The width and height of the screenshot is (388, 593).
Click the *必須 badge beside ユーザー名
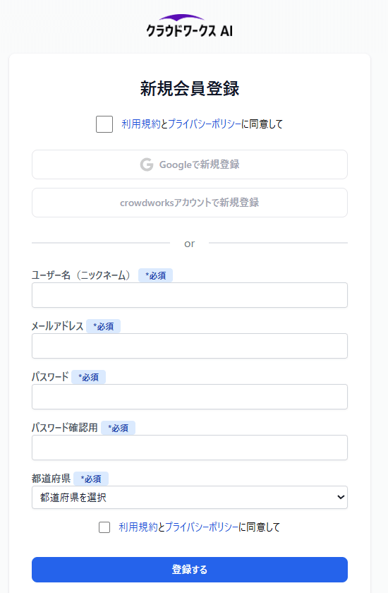pos(156,275)
